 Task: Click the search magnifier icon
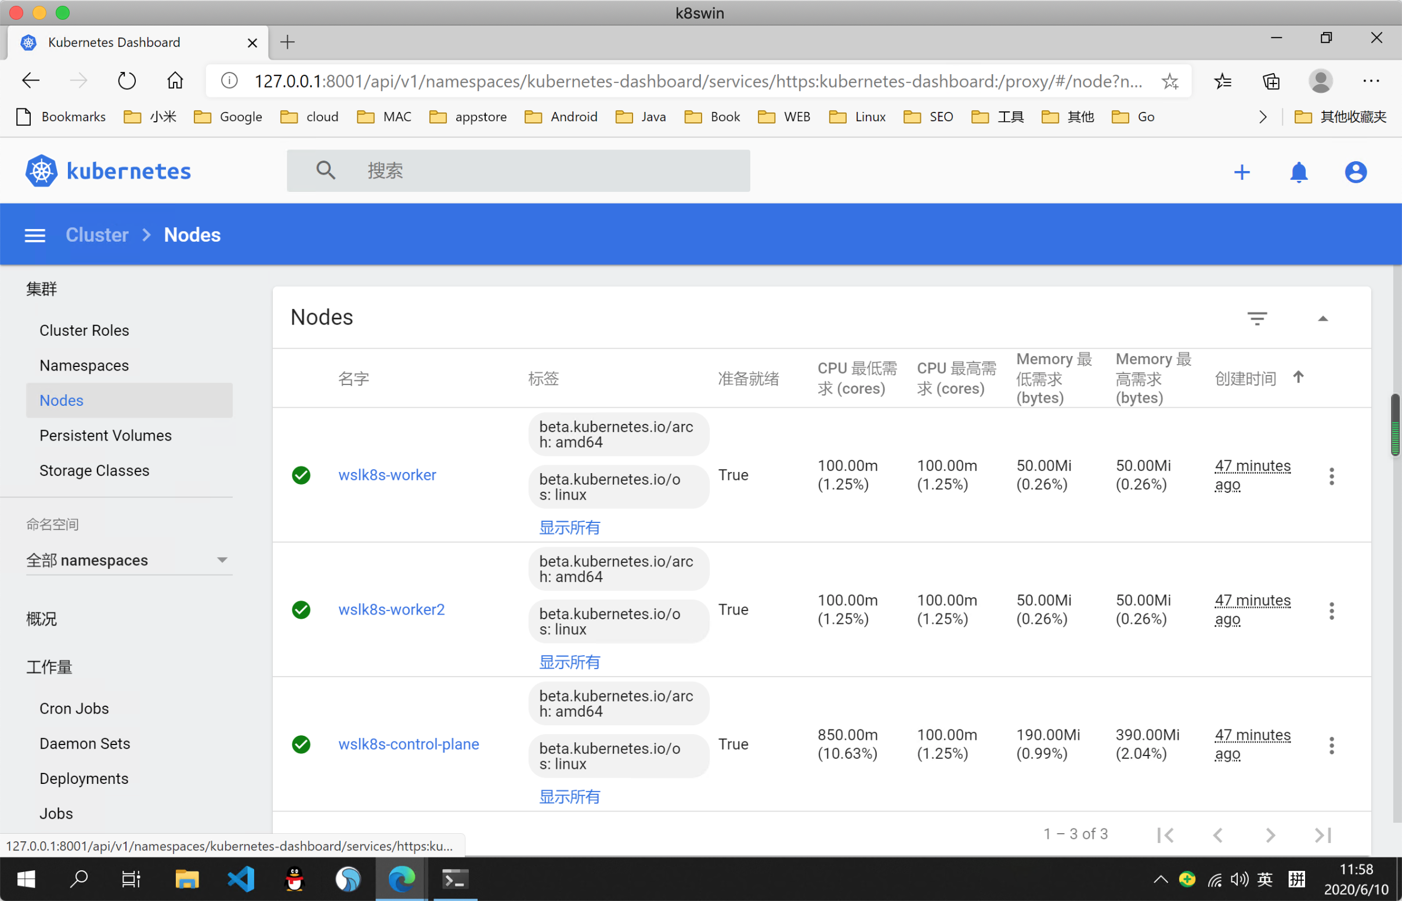(326, 170)
